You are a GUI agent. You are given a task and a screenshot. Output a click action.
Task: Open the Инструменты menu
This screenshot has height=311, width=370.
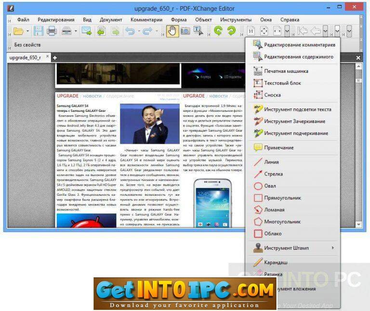pos(236,20)
